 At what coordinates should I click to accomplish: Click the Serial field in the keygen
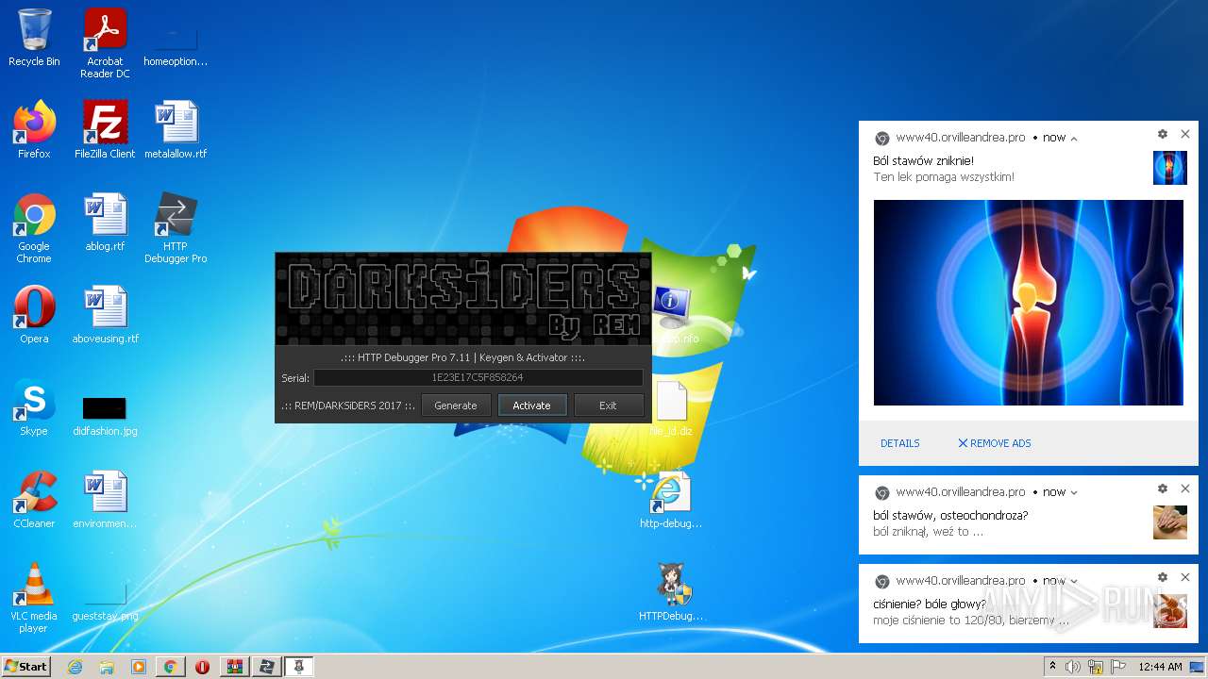[478, 377]
